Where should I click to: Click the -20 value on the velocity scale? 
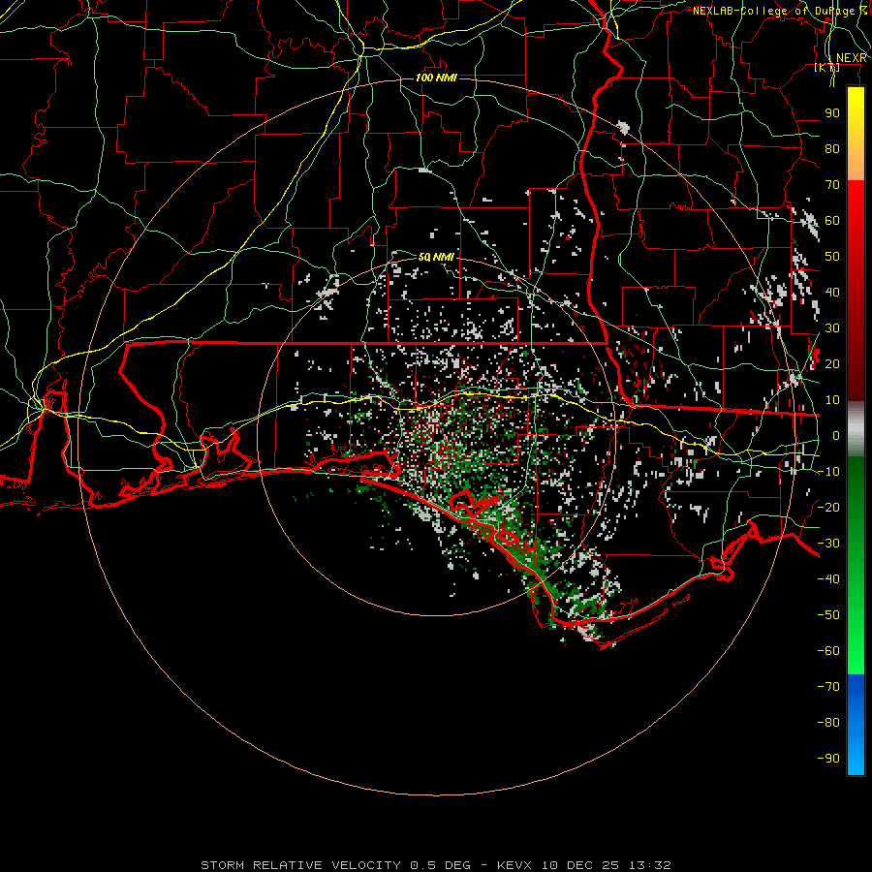click(x=828, y=507)
